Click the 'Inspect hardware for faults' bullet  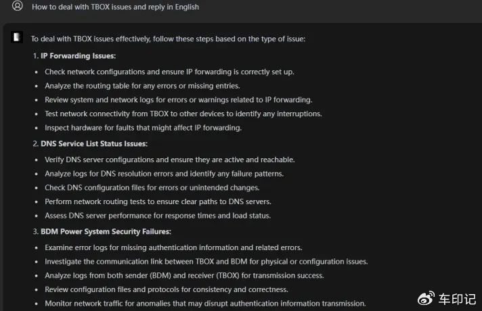tap(144, 128)
